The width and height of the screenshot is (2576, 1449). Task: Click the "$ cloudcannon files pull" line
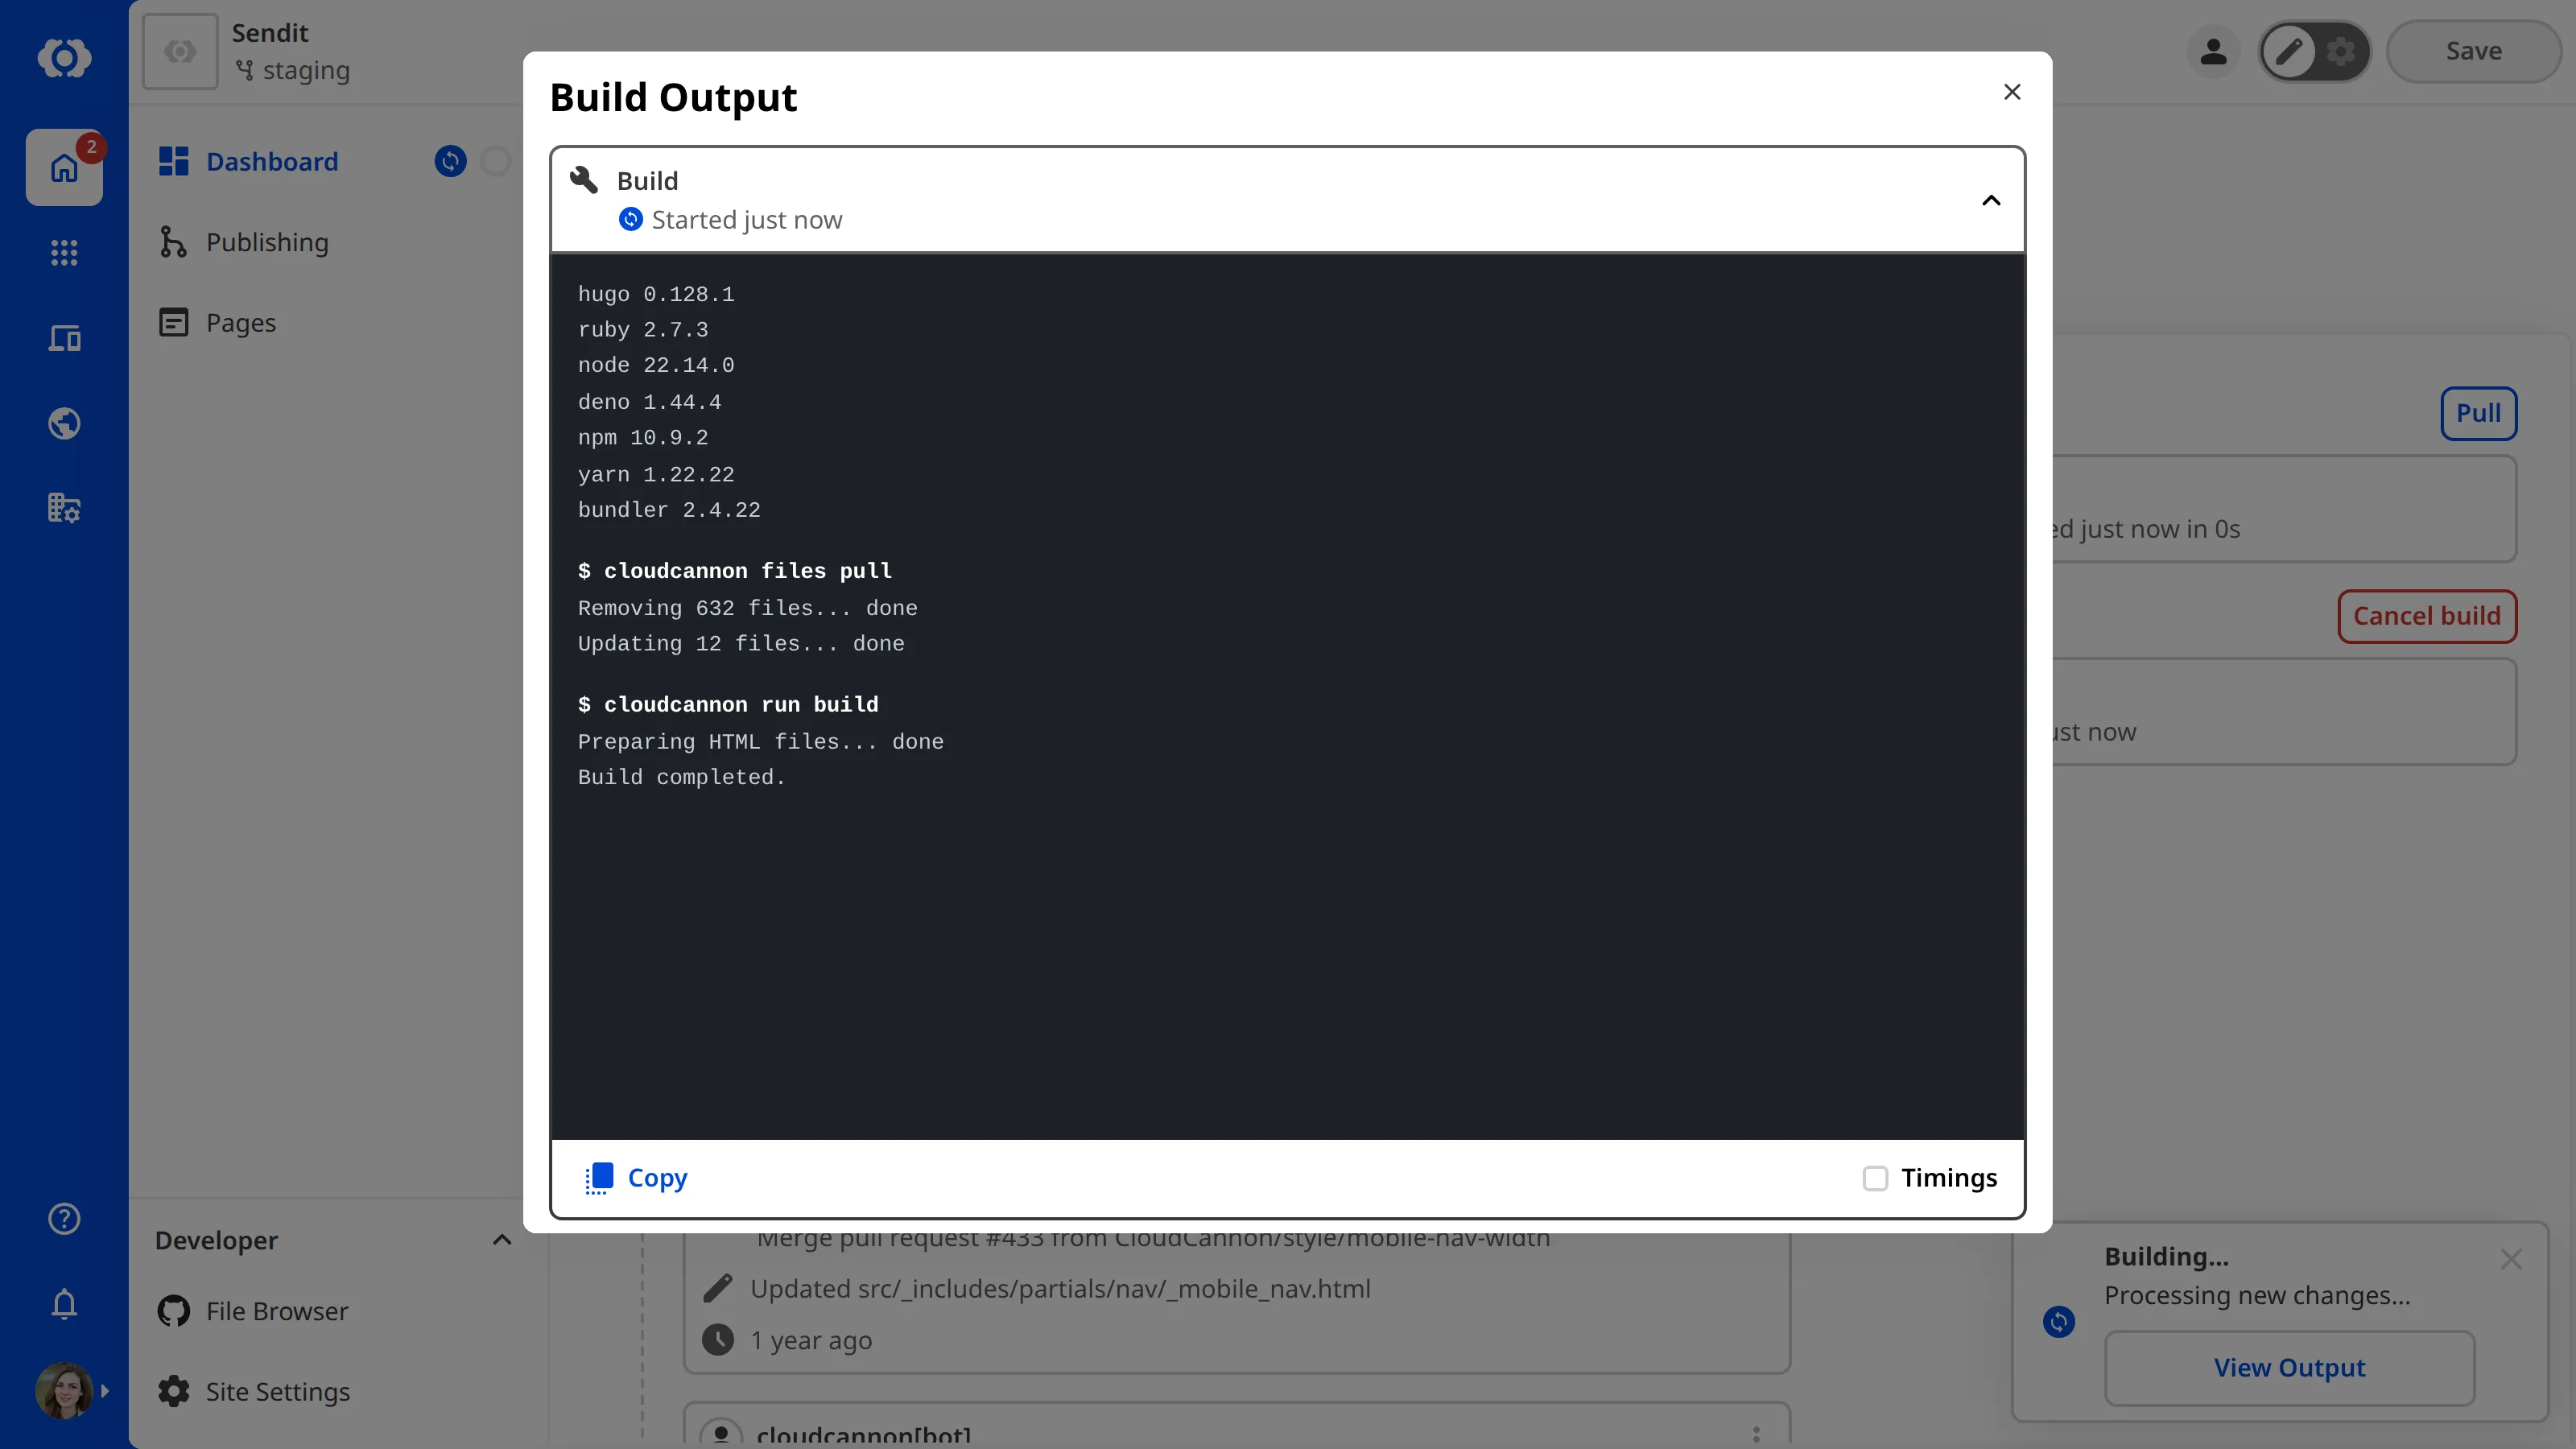[735, 571]
